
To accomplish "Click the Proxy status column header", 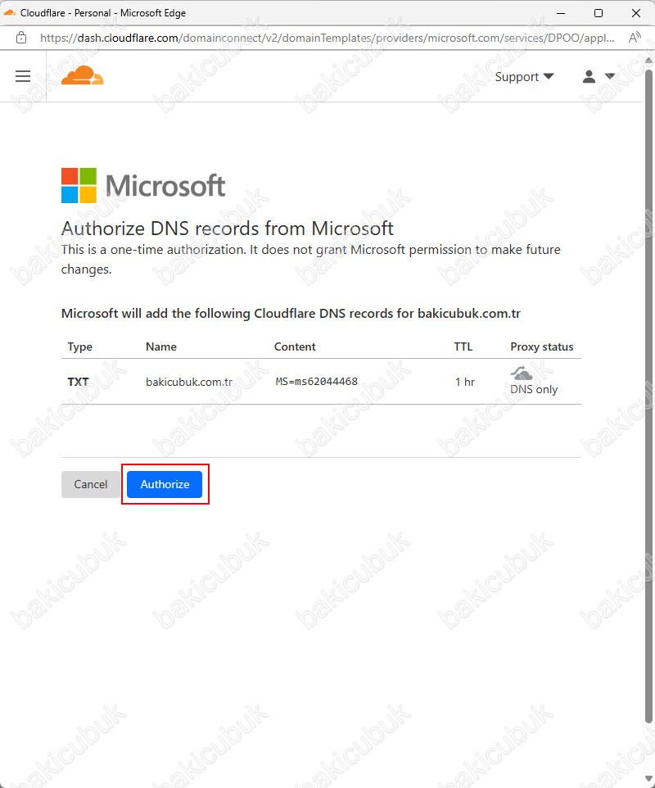I will 542,346.
